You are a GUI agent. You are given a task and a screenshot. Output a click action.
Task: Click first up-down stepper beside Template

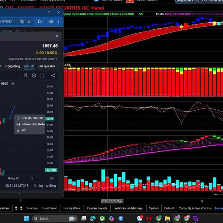[16, 209]
